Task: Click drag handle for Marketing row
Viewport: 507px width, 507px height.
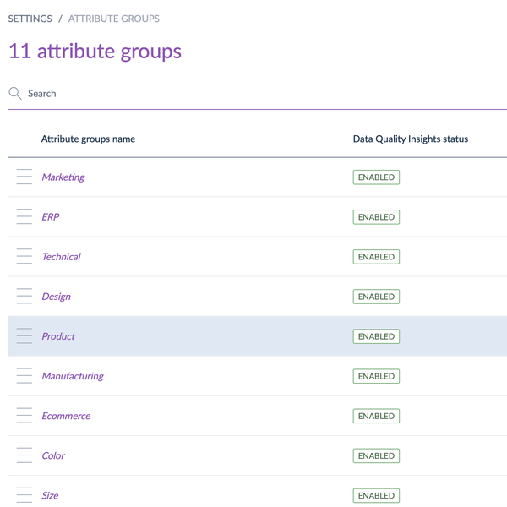Action: tap(25, 177)
